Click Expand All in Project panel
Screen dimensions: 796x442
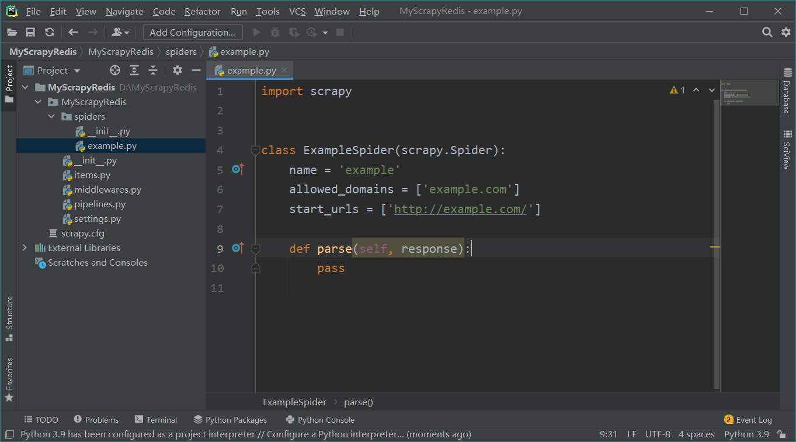pyautogui.click(x=134, y=70)
